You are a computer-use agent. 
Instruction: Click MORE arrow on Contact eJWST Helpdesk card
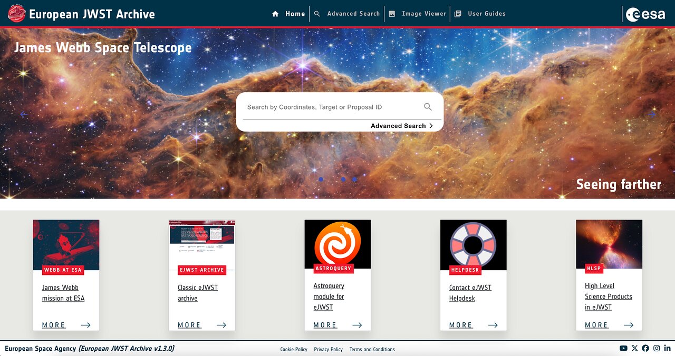pyautogui.click(x=493, y=325)
